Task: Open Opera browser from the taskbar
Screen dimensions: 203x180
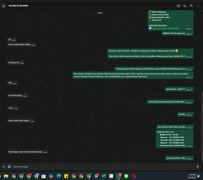Action: tap(134, 176)
